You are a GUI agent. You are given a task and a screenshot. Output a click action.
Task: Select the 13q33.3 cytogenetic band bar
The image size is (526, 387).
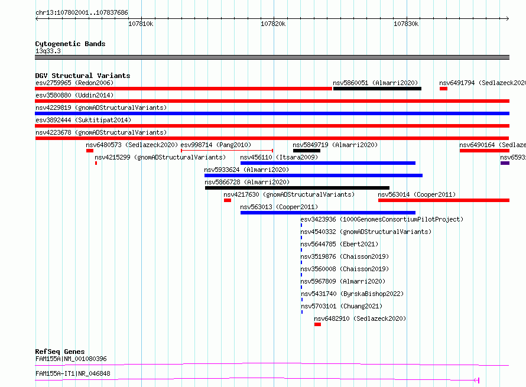(272, 57)
